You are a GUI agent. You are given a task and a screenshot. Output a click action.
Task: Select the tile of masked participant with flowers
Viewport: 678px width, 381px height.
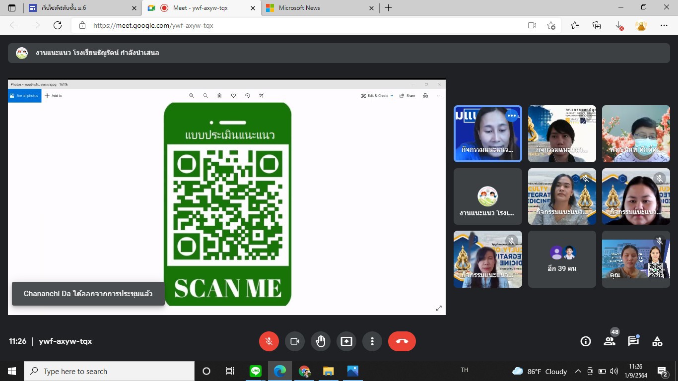click(x=636, y=133)
